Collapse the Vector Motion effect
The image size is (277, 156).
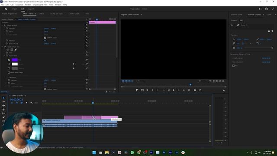[x=2, y=26]
